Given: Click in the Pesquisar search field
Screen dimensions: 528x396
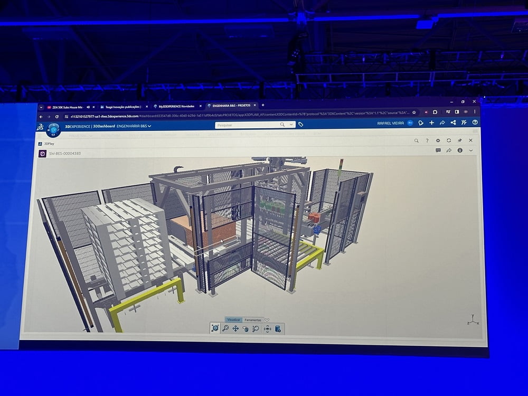Looking at the screenshot, I should (246, 125).
